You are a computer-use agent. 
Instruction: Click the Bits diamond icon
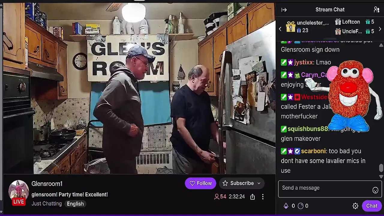[x=286, y=206]
